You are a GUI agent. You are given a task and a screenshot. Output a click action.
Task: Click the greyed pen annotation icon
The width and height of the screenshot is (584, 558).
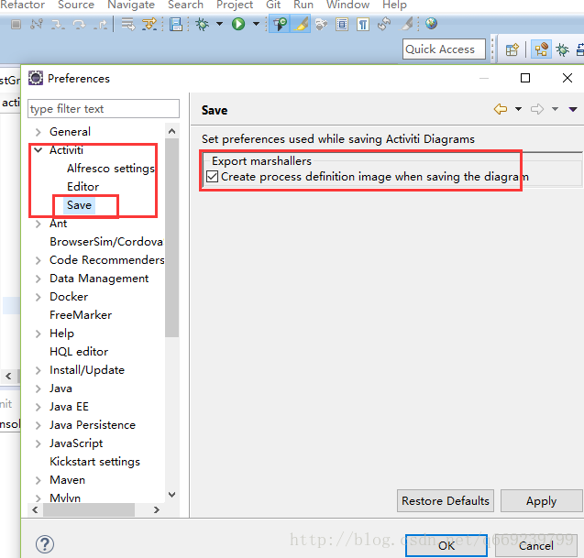tap(407, 24)
